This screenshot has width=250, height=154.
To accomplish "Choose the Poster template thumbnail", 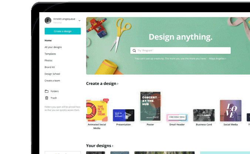I will coord(151,106).
